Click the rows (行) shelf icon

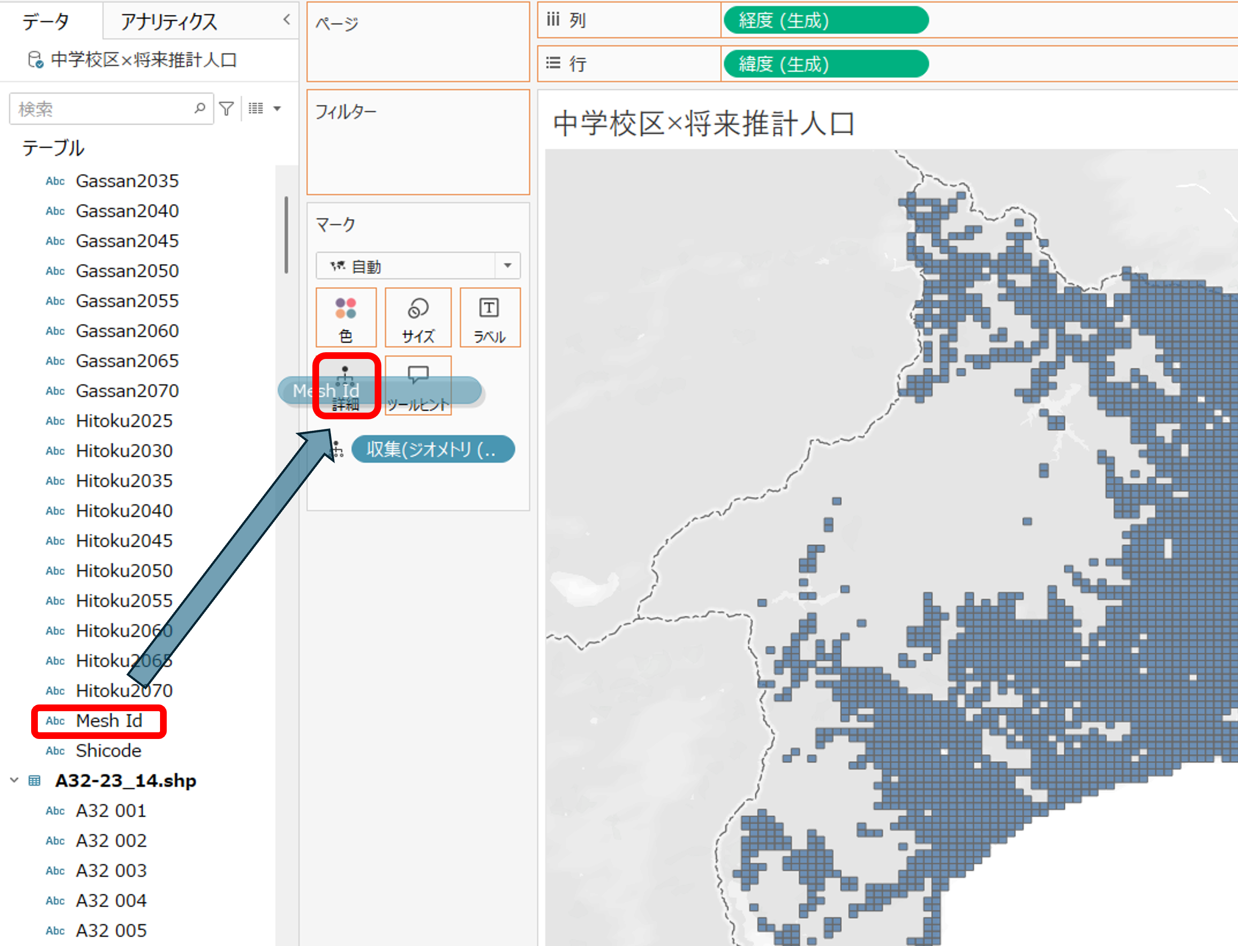pos(553,63)
